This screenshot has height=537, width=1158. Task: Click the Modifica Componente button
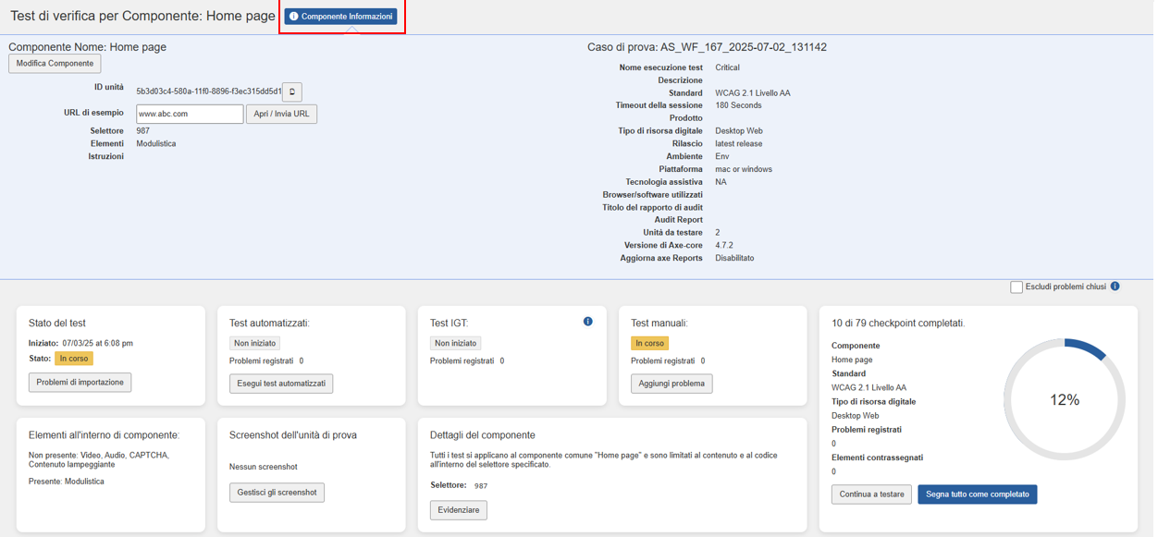click(x=55, y=64)
